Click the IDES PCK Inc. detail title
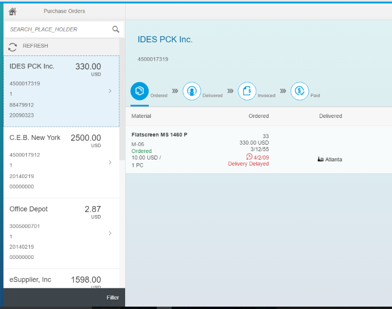This screenshot has width=392, height=309. pyautogui.click(x=165, y=39)
